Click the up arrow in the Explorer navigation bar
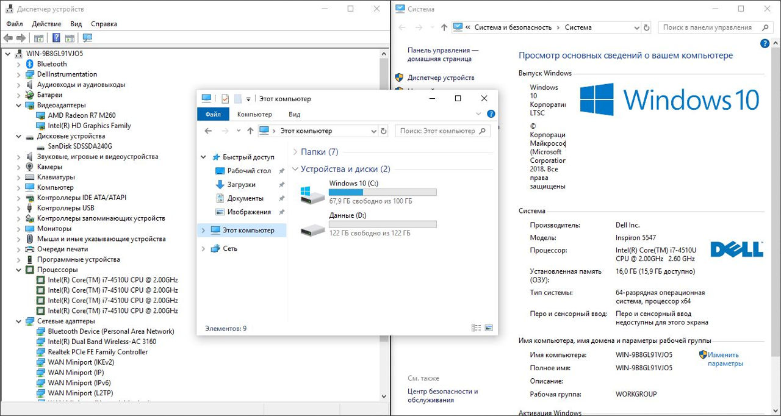The height and width of the screenshot is (416, 781). (x=250, y=131)
